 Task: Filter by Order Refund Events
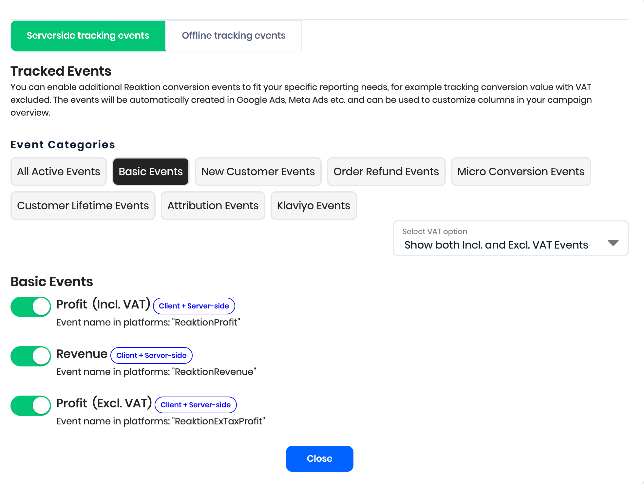point(386,172)
